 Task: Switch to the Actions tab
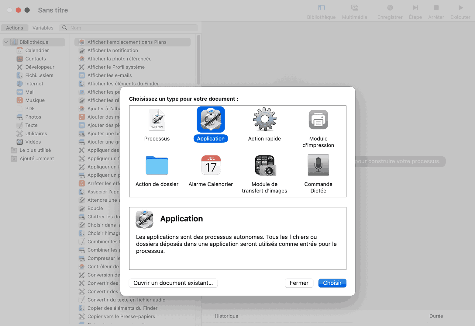(15, 28)
